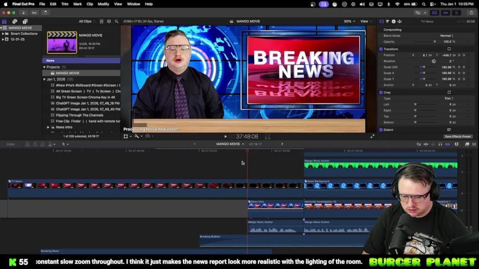Open the keyword editor key button
The height and width of the screenshot is (269, 479).
pyautogui.click(x=34, y=13)
